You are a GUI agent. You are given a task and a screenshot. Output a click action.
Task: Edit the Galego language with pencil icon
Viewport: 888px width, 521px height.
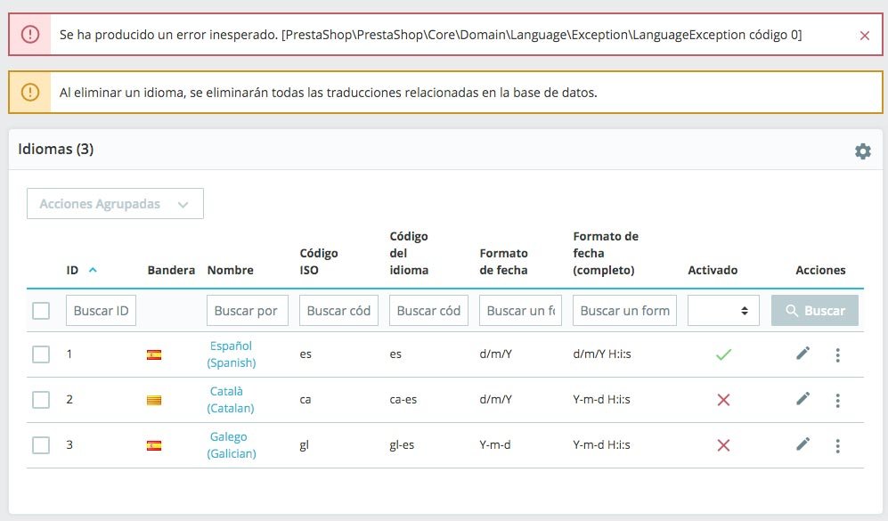click(x=802, y=444)
